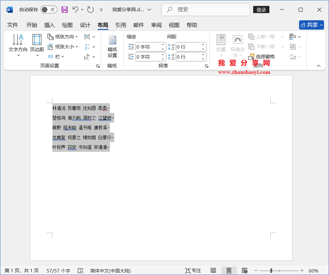Viewport: 329px width, 275px height.
Task: Click the Sign in (登录) button
Action: tap(261, 10)
